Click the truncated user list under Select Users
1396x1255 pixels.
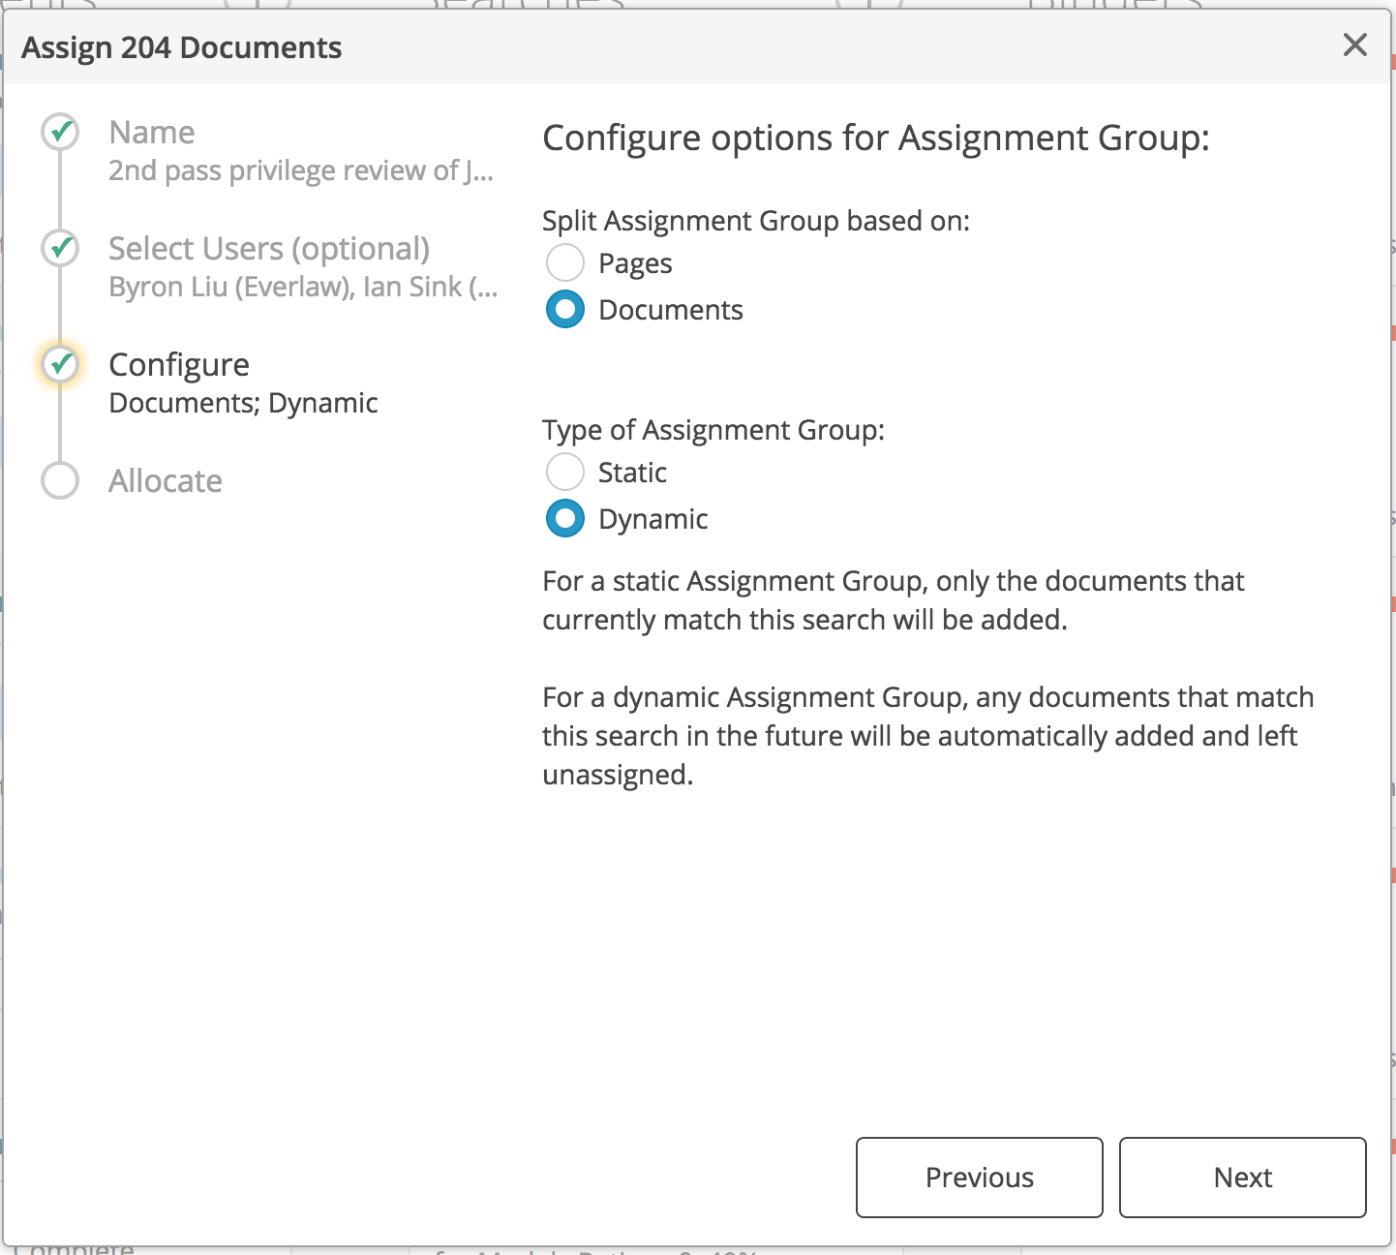(302, 286)
